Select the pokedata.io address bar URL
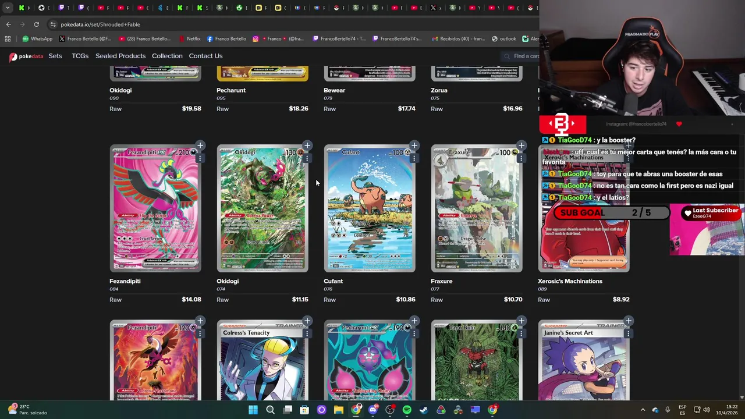 tap(100, 24)
